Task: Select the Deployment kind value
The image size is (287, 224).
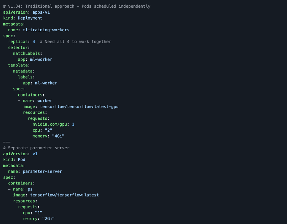Action: coord(30,18)
